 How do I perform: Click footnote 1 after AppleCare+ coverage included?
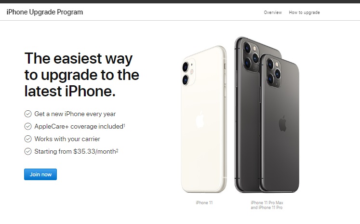coord(124,125)
